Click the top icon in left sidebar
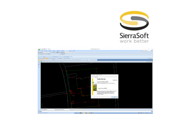Image resolution: width=191 pixels, height=126 pixels. pyautogui.click(x=39, y=62)
